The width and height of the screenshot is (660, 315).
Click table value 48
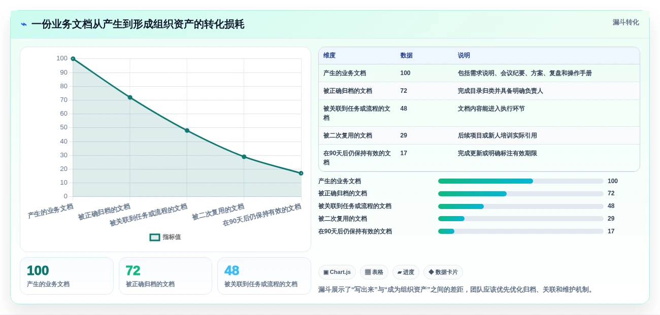pos(404,109)
